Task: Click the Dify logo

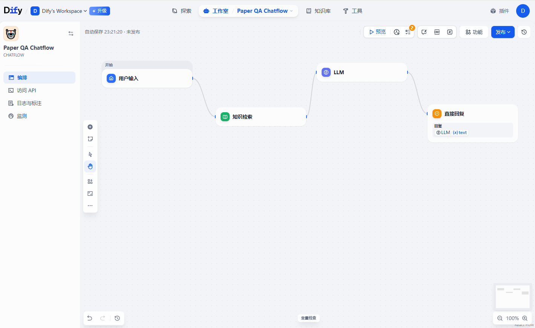Action: click(x=13, y=11)
